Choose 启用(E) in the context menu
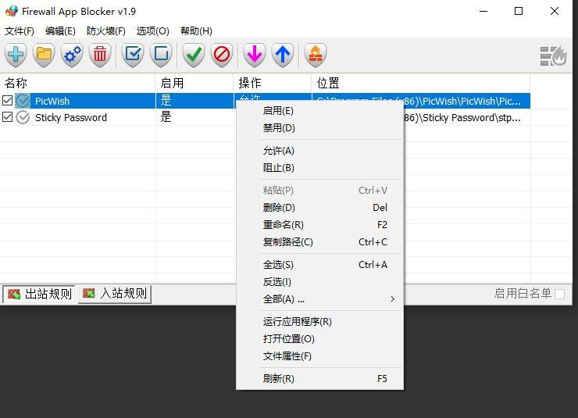 click(x=319, y=111)
